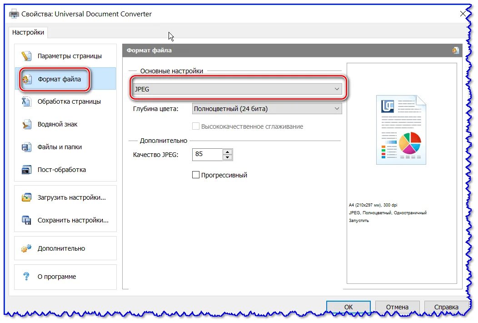The height and width of the screenshot is (323, 478).
Task: Click the palette icon in Формат файла header
Action: pos(455,50)
